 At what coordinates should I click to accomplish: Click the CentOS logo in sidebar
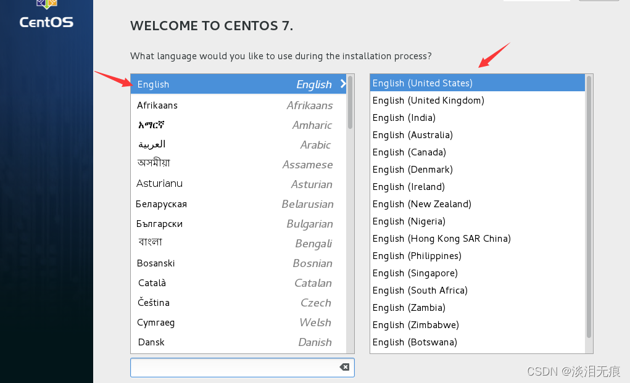[46, 15]
